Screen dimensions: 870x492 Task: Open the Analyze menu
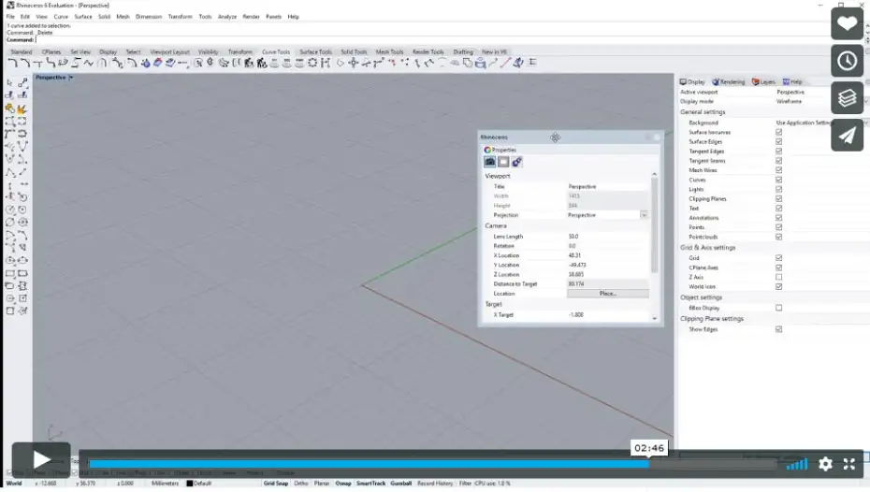[227, 17]
